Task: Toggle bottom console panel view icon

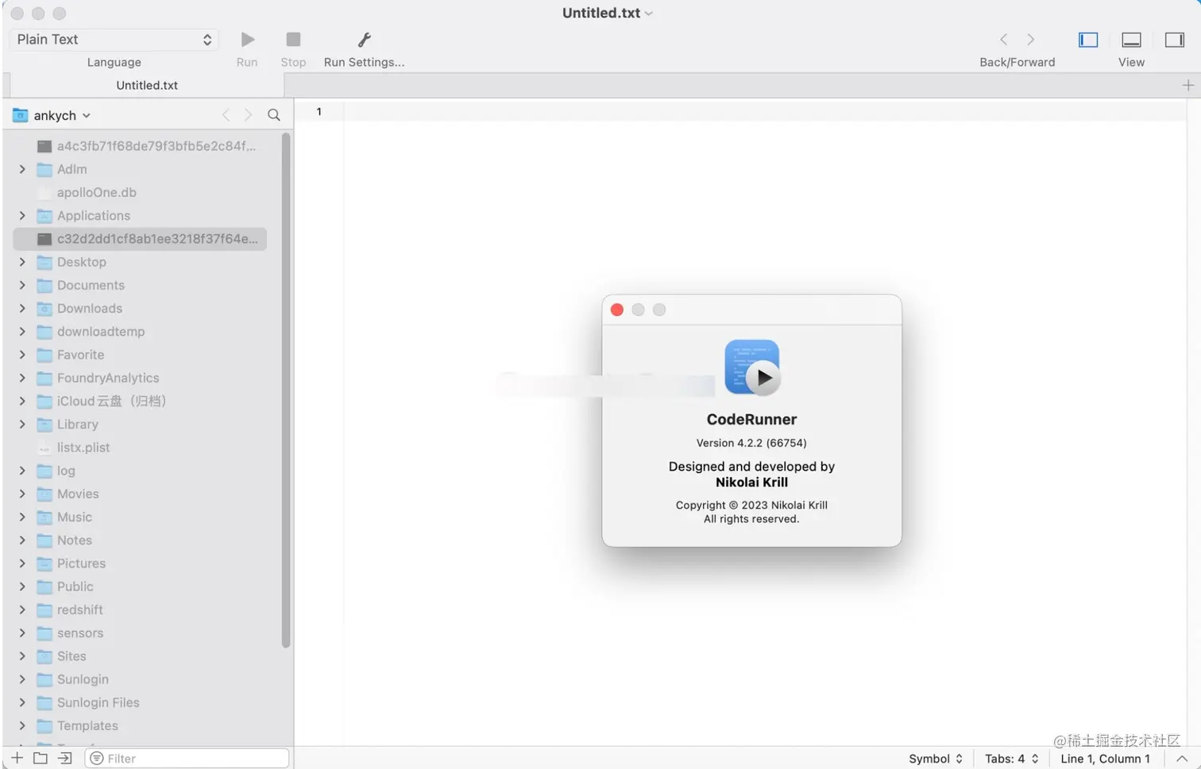Action: (x=1131, y=40)
